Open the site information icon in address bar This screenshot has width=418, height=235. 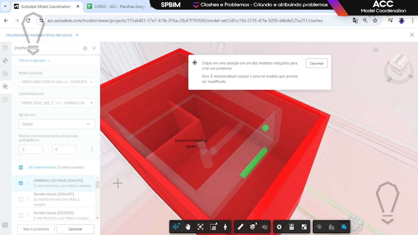coord(41,21)
